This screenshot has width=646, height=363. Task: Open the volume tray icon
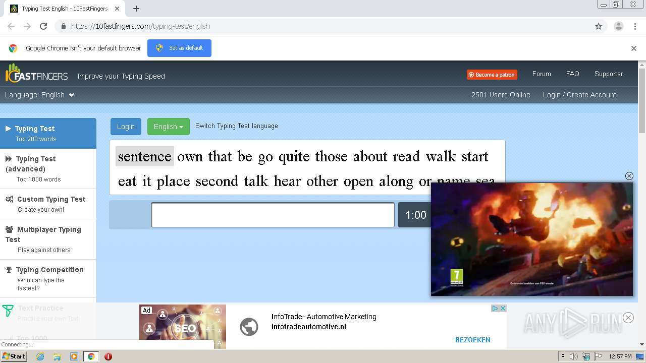(x=574, y=356)
